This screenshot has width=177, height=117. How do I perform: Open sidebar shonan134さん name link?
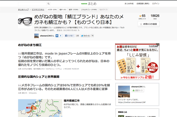(138, 87)
